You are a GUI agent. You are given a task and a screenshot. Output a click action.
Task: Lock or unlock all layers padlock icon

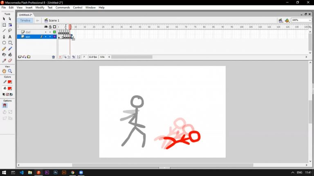click(x=50, y=27)
